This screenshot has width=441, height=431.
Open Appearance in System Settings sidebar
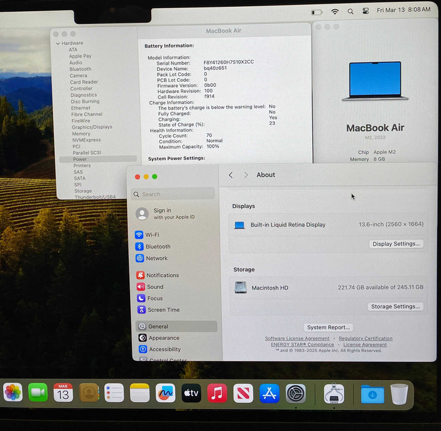point(177,338)
